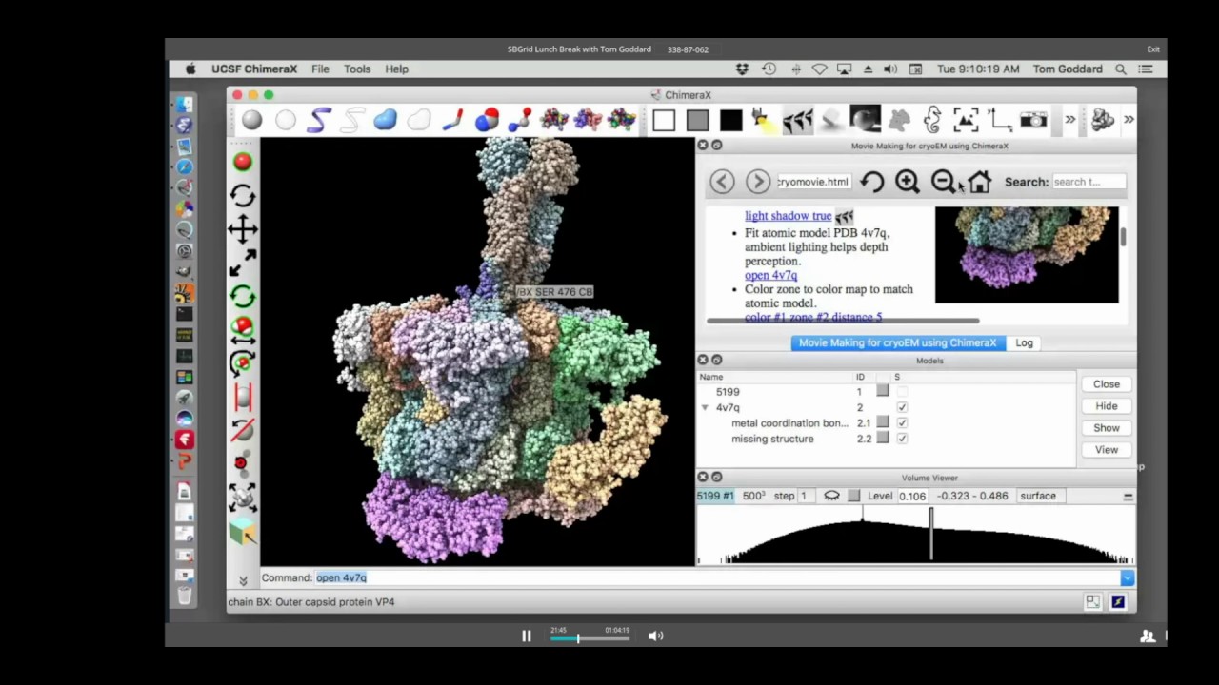1219x685 pixels.
Task: Click the seahorse side-view icon
Action: click(x=932, y=120)
